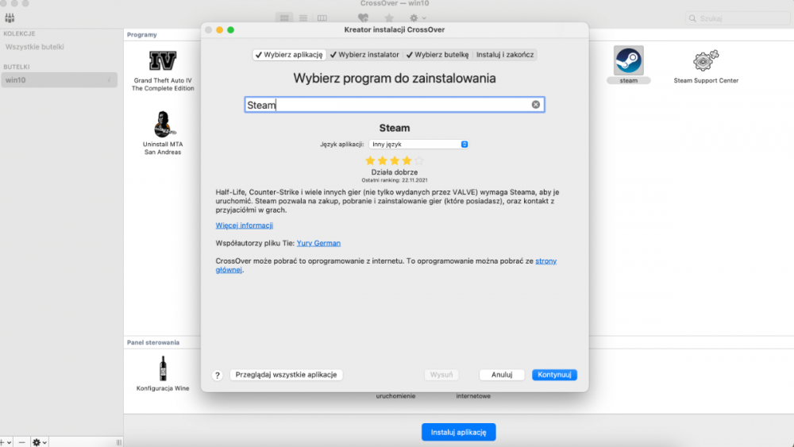794x447 pixels.
Task: Click the first rating star
Action: tap(370, 160)
